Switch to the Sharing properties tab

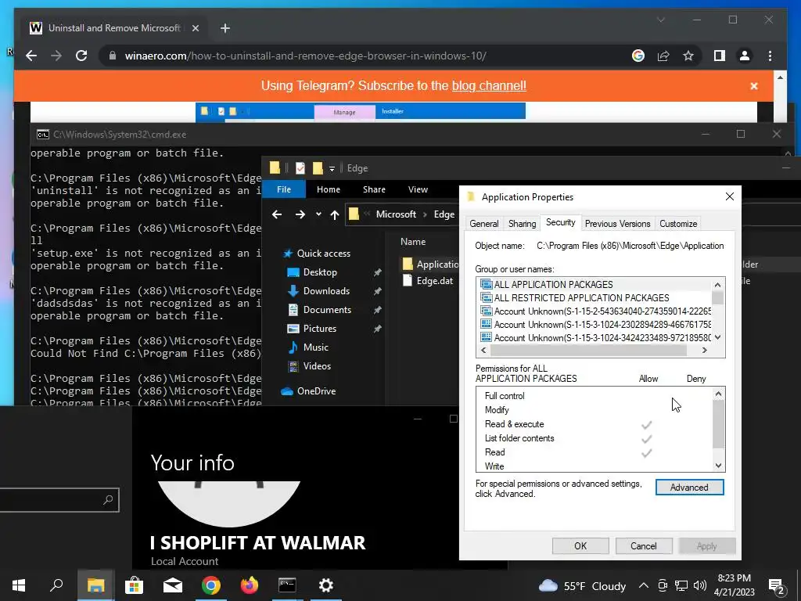522,224
